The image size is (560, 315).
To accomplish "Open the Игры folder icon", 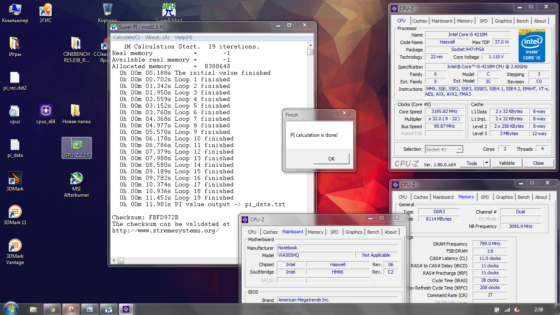I will [x=15, y=46].
